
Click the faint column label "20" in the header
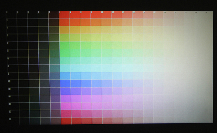[x=206, y=12]
